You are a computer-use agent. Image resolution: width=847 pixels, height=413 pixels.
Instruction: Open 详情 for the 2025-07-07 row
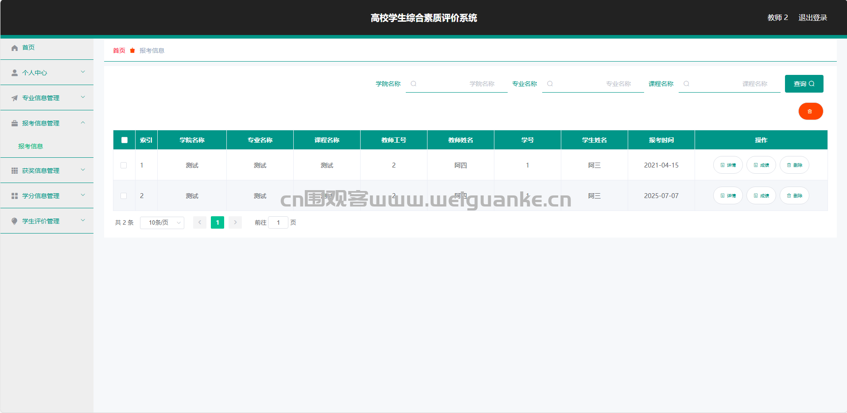coord(728,196)
